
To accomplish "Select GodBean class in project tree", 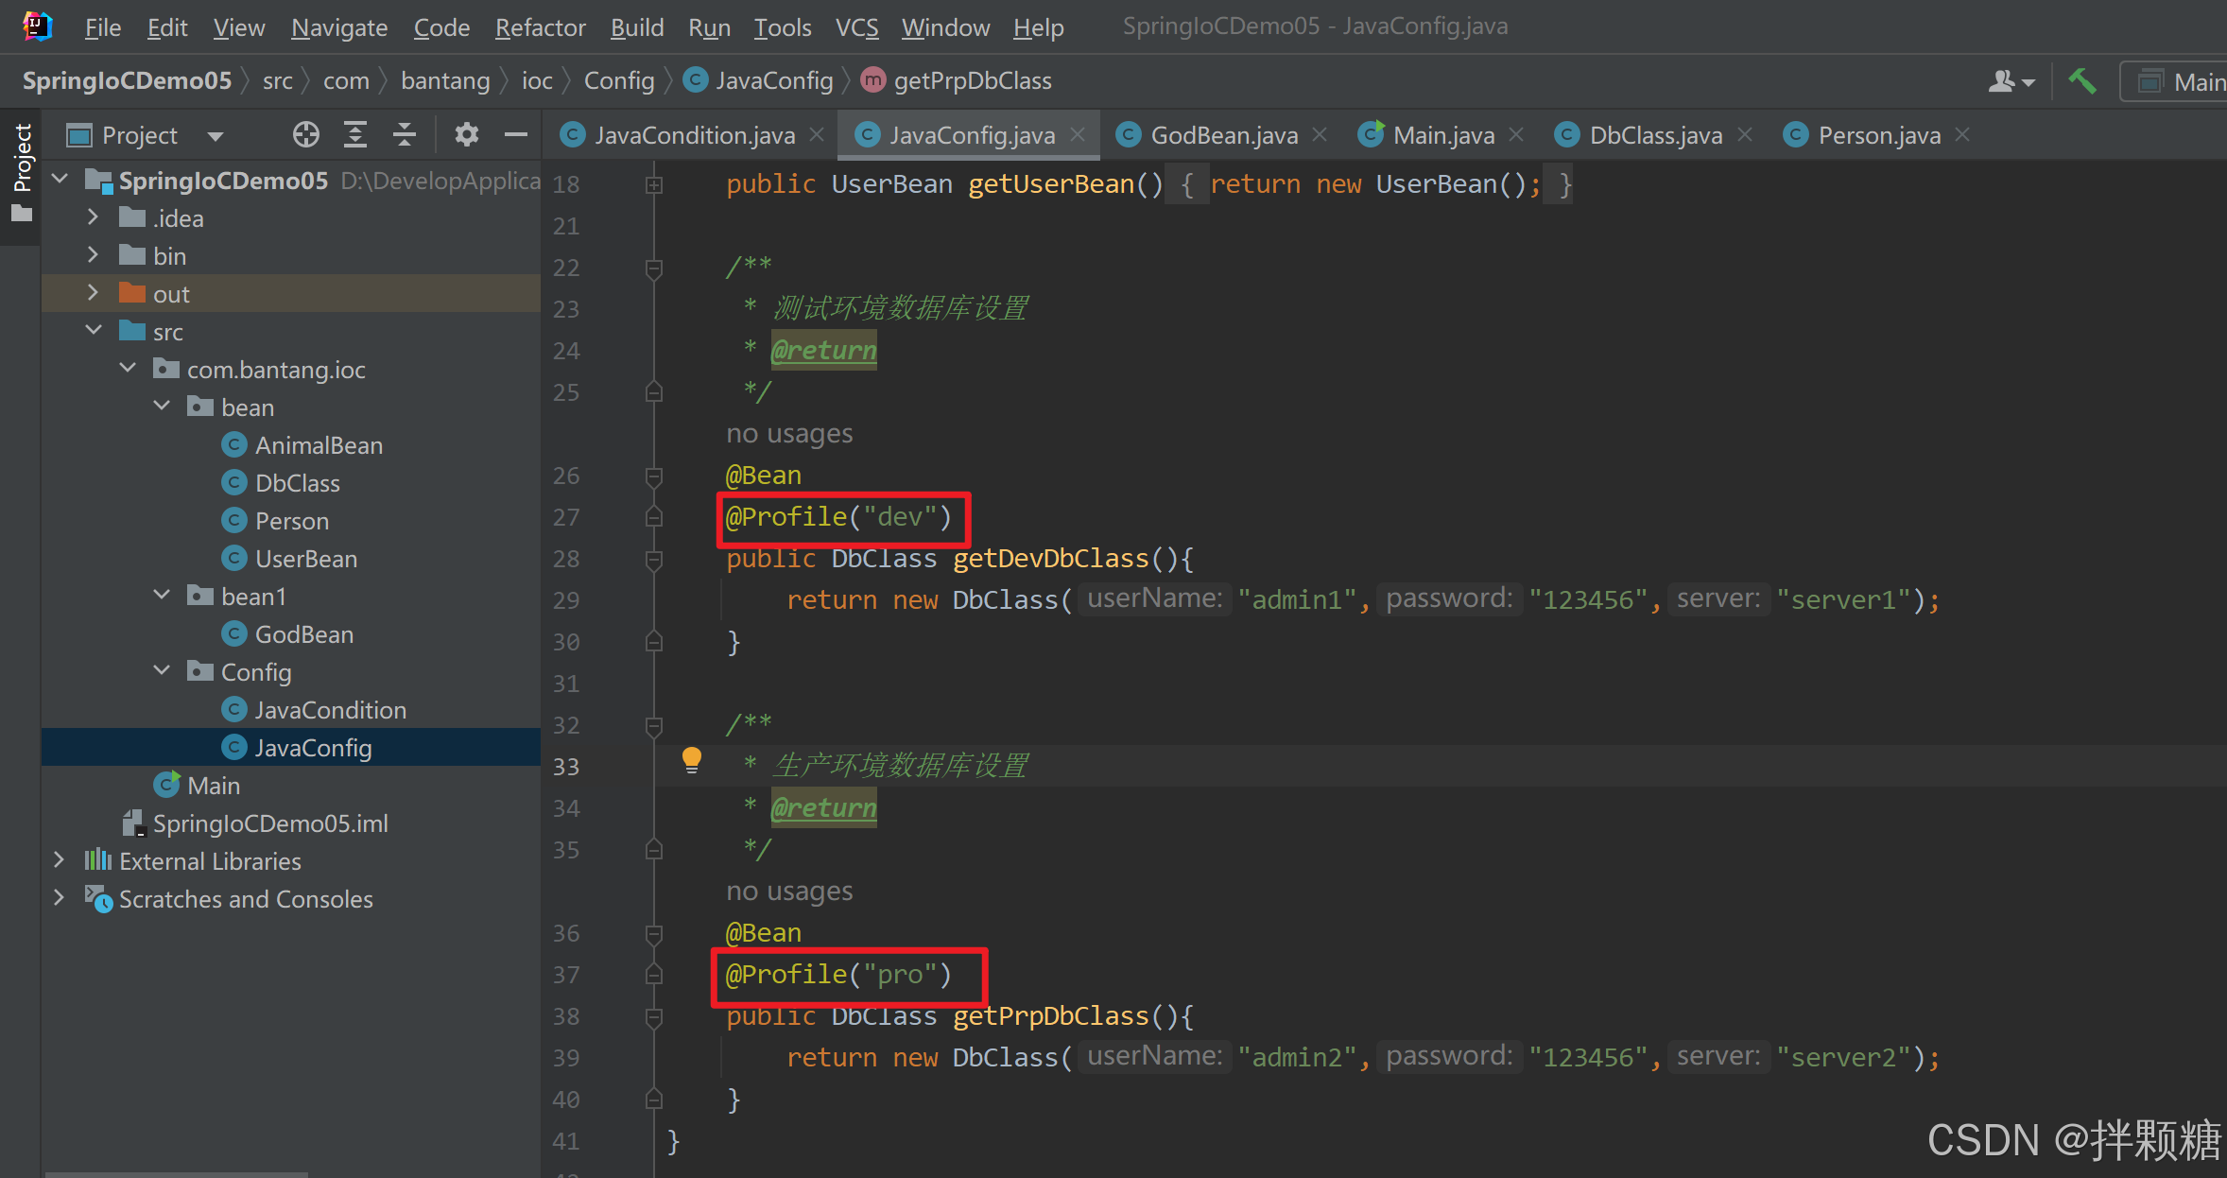I will [x=303, y=634].
